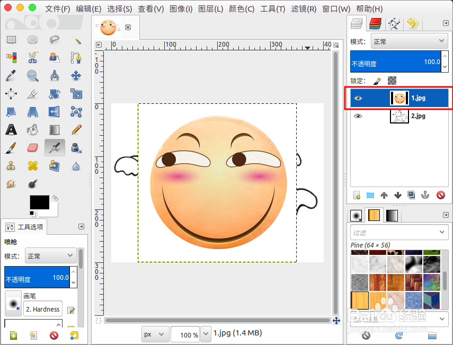Select the Scale tool

pos(76,94)
